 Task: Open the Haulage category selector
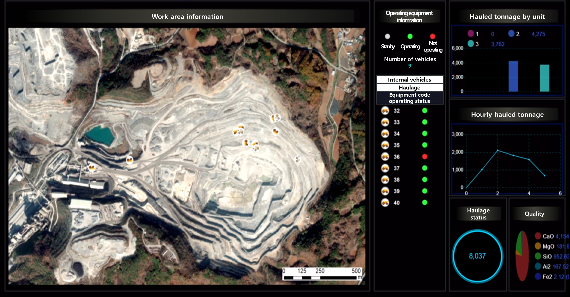[410, 87]
